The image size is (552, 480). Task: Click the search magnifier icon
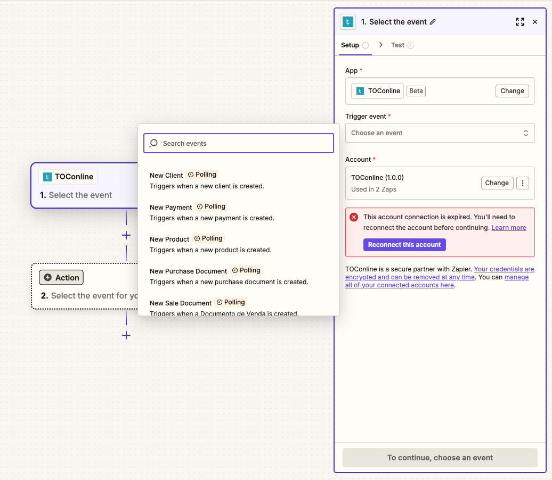click(153, 143)
